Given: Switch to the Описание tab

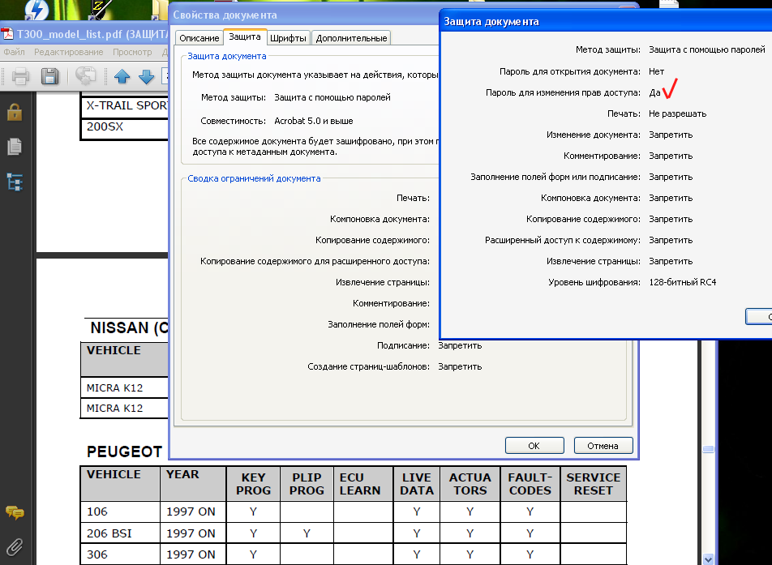Looking at the screenshot, I should 199,38.
